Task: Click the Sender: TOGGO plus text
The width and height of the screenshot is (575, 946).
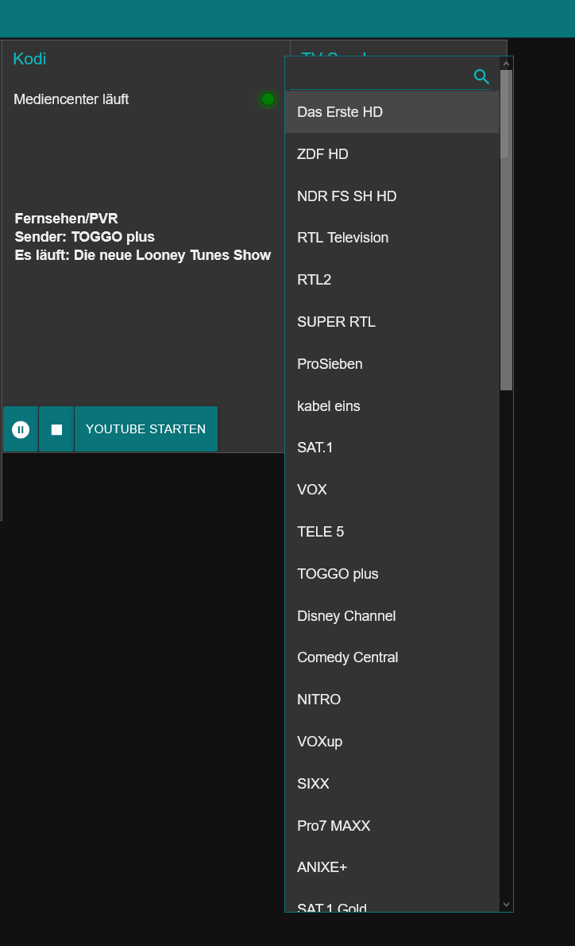Action: coord(85,237)
